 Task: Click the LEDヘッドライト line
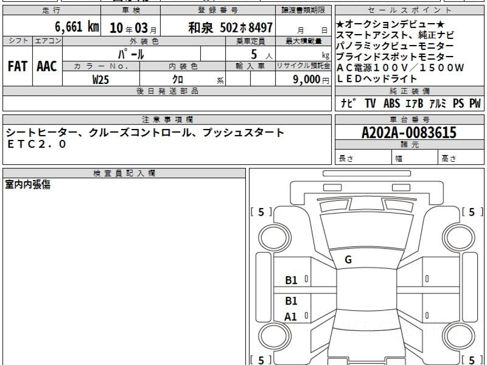[377, 79]
